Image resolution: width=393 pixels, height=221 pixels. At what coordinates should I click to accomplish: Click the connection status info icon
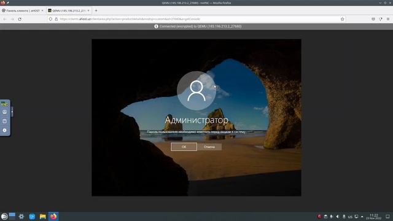click(x=156, y=26)
